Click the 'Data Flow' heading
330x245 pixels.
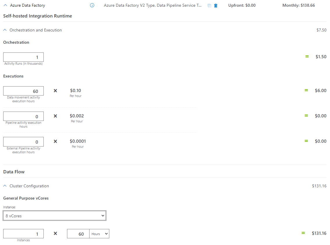[x=14, y=172]
